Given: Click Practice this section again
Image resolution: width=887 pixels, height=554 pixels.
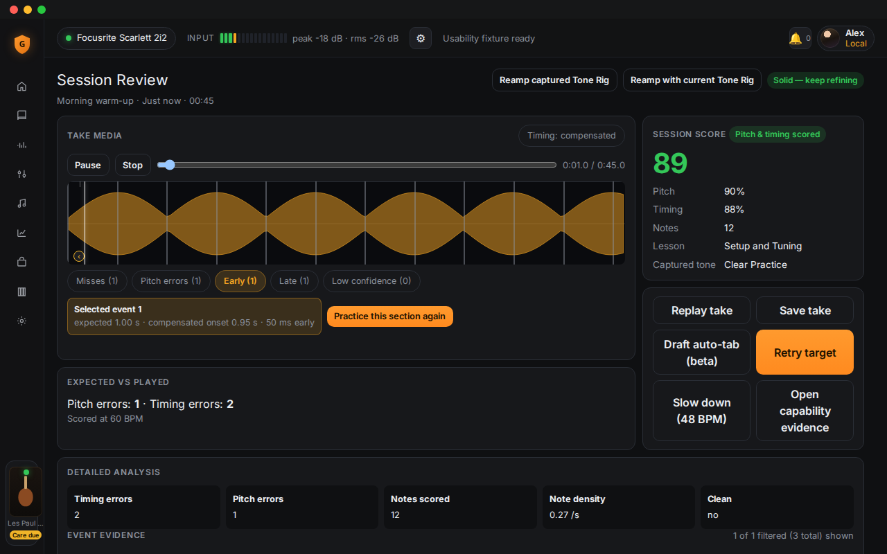Looking at the screenshot, I should [x=390, y=316].
